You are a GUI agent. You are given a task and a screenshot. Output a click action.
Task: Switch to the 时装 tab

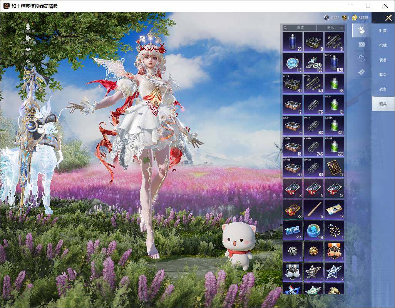(x=383, y=31)
